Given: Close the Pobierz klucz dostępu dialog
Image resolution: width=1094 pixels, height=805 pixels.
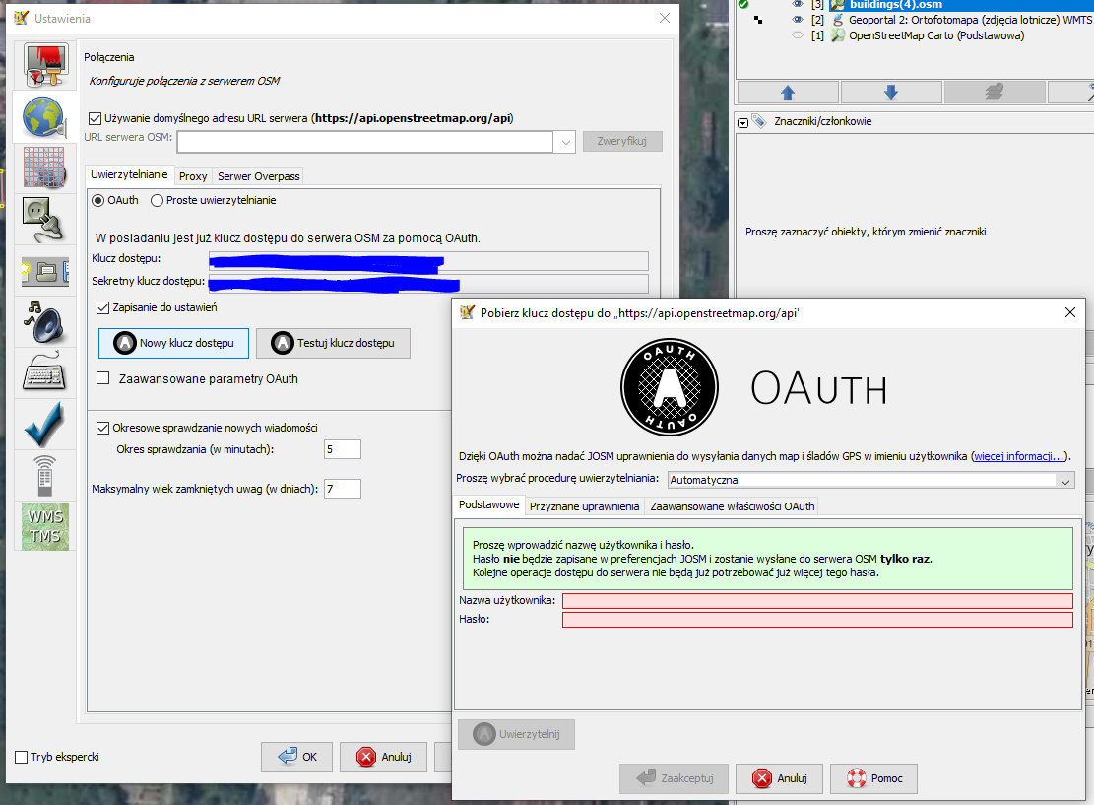Looking at the screenshot, I should (x=1070, y=312).
